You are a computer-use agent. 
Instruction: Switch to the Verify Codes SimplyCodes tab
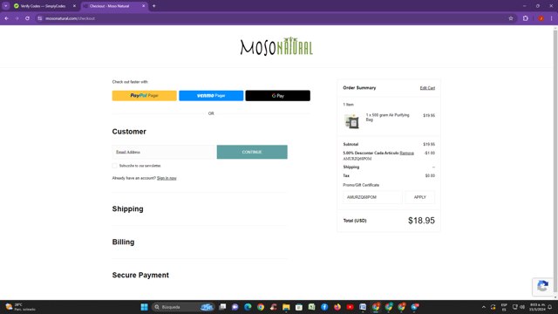(43, 6)
